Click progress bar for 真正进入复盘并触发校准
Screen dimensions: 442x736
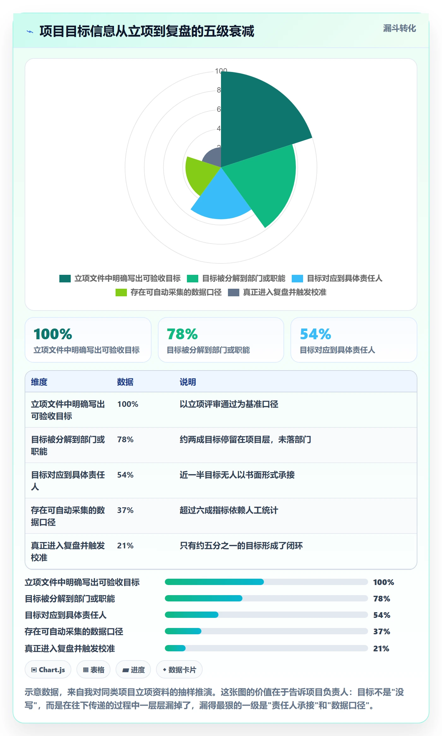click(266, 648)
